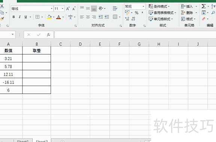Click the insert function fx icon
The image size is (216, 142).
48,35
